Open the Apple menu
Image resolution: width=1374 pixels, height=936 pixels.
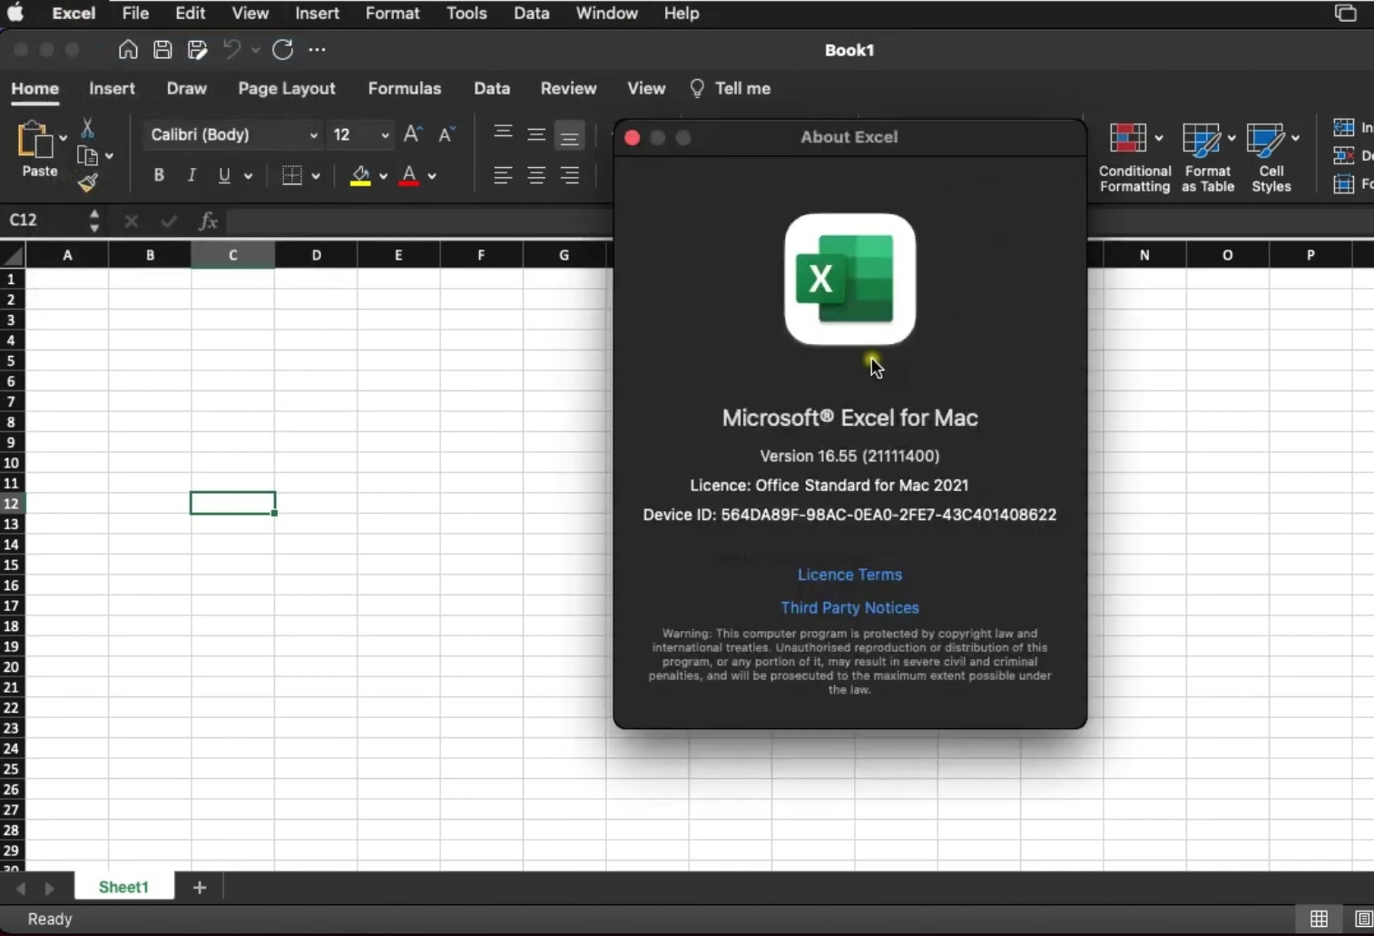click(15, 13)
